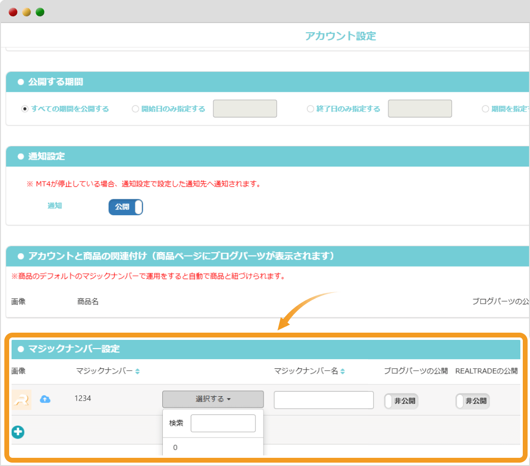The image size is (530, 466).
Task: Click the 開始日のみ指定する date field
Action: click(245, 108)
